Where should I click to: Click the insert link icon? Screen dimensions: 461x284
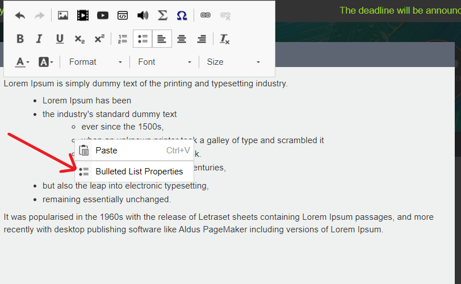tap(206, 15)
